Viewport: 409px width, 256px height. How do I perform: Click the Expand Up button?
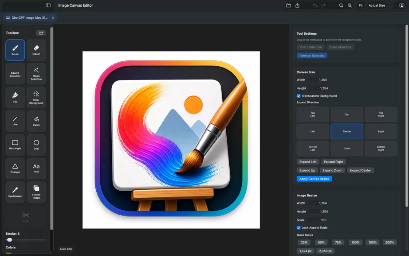(307, 170)
